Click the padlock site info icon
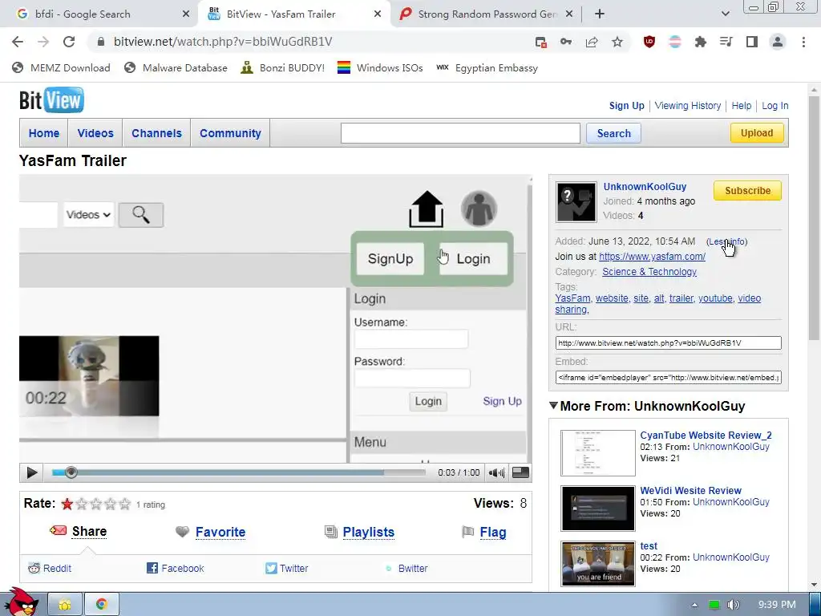Screen dimensions: 821x616 click(101, 42)
